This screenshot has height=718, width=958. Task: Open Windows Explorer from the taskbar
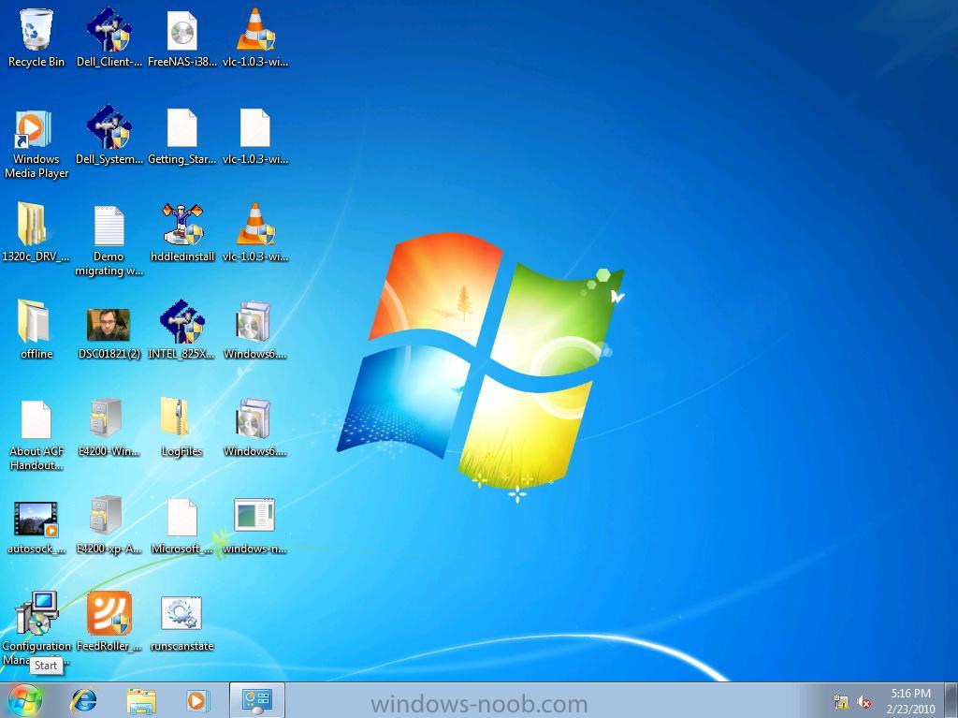pyautogui.click(x=140, y=701)
